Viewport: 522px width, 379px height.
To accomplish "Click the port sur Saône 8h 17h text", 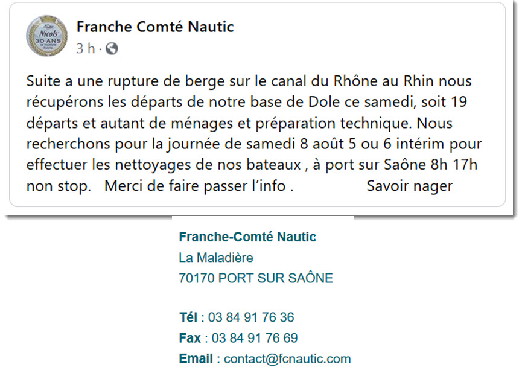I will coord(401,165).
